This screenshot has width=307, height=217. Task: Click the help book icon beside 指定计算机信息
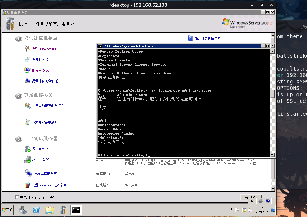click(190, 38)
